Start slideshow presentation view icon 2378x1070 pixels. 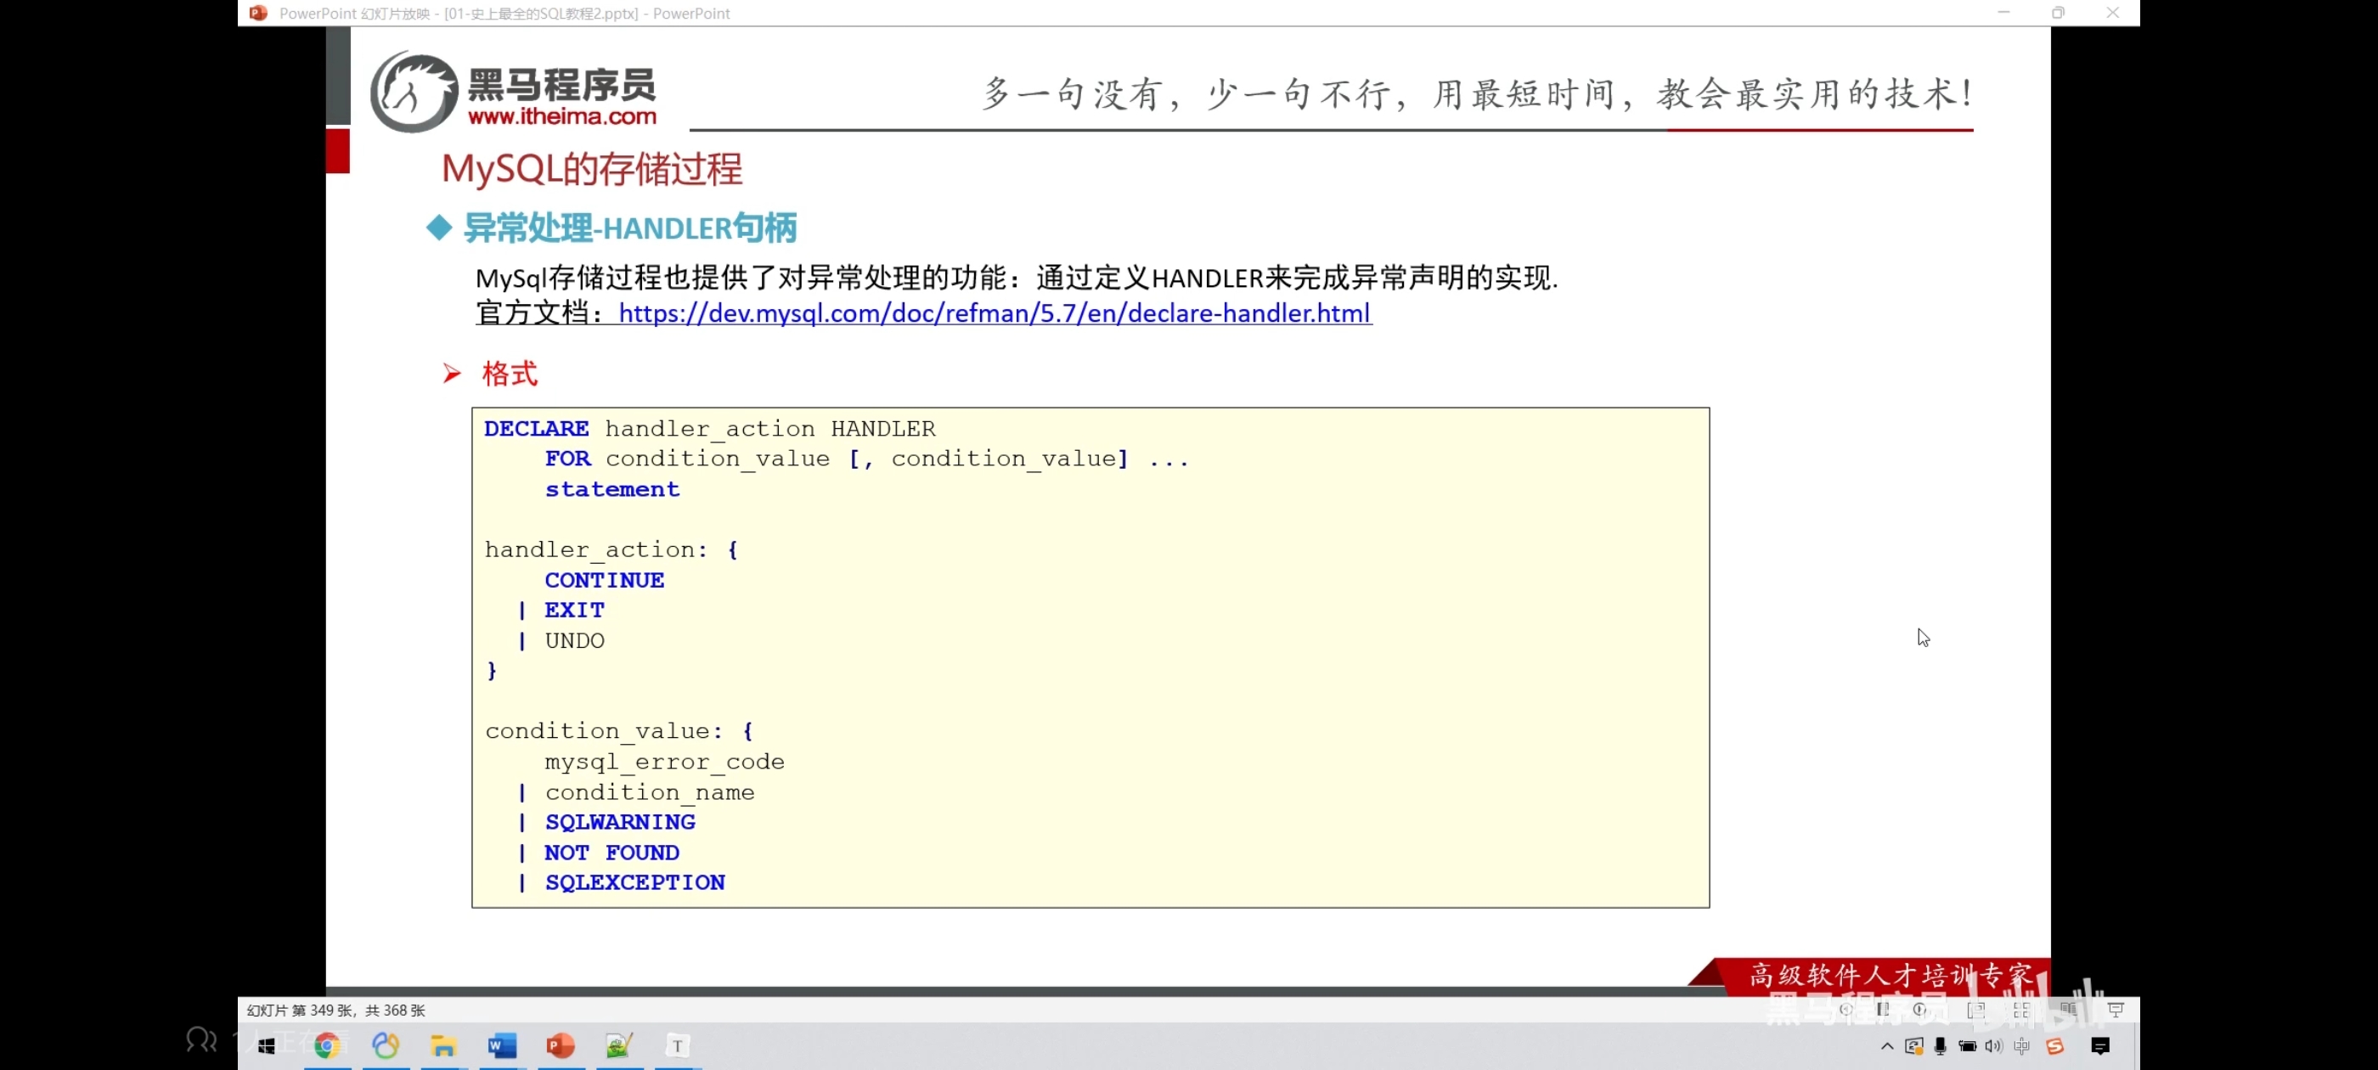2115,1010
